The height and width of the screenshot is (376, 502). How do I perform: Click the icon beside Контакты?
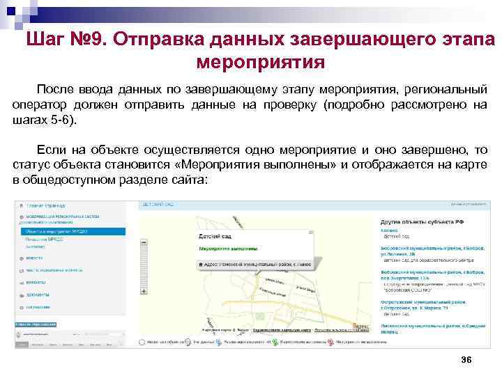(x=22, y=283)
